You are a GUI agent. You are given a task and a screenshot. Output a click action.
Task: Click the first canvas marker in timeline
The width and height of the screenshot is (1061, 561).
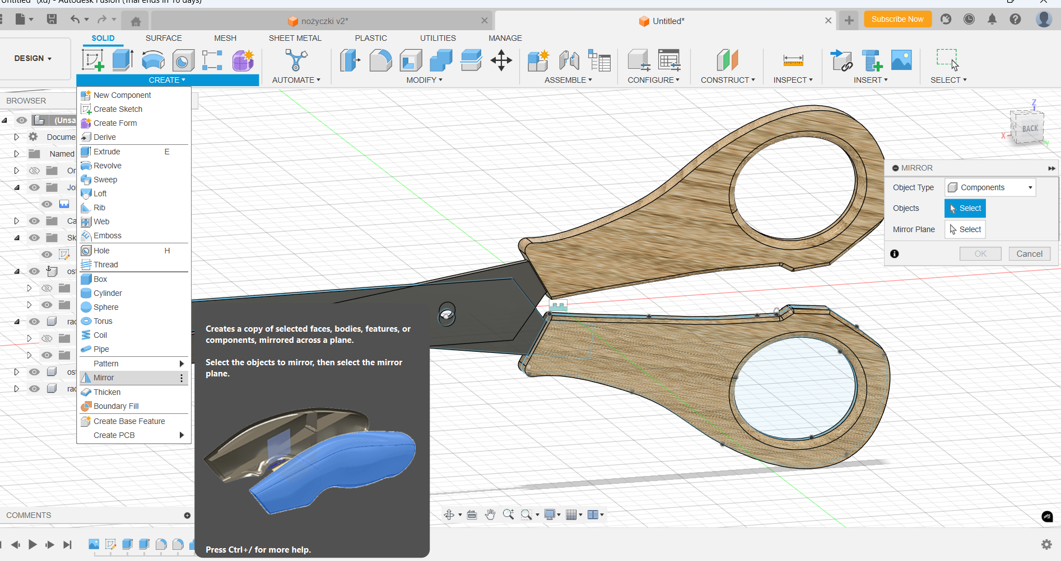coord(94,544)
